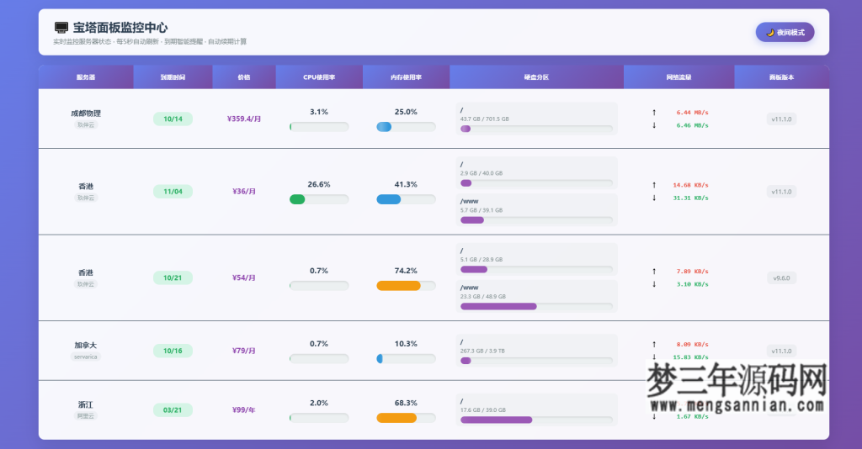Click the CPU使用率 column header
Image resolution: width=862 pixels, height=449 pixels.
pos(319,77)
